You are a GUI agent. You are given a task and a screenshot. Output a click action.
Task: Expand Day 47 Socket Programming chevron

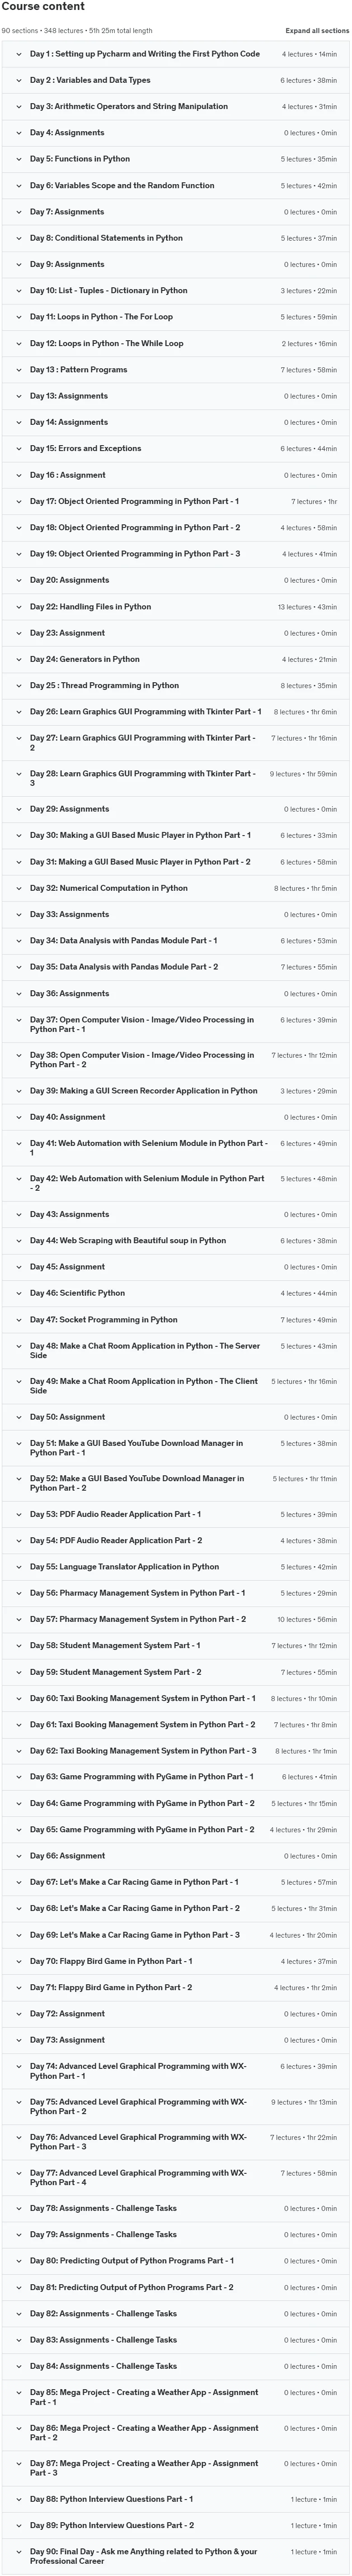pyautogui.click(x=18, y=1320)
